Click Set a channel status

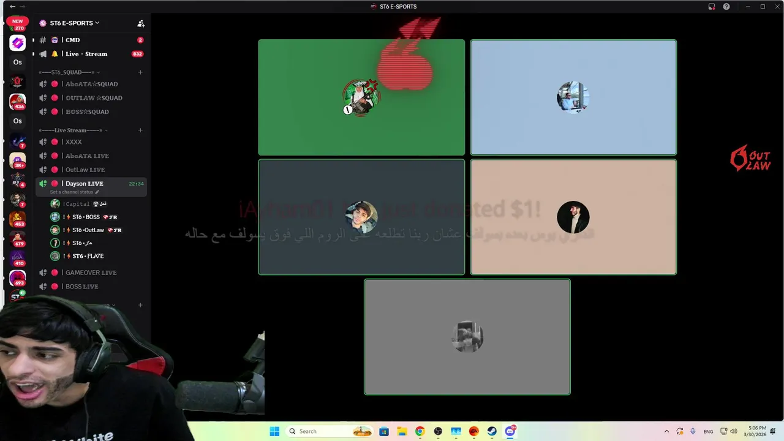point(71,192)
